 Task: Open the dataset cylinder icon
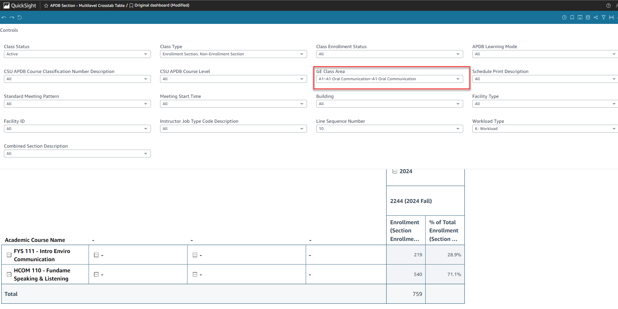(x=588, y=17)
